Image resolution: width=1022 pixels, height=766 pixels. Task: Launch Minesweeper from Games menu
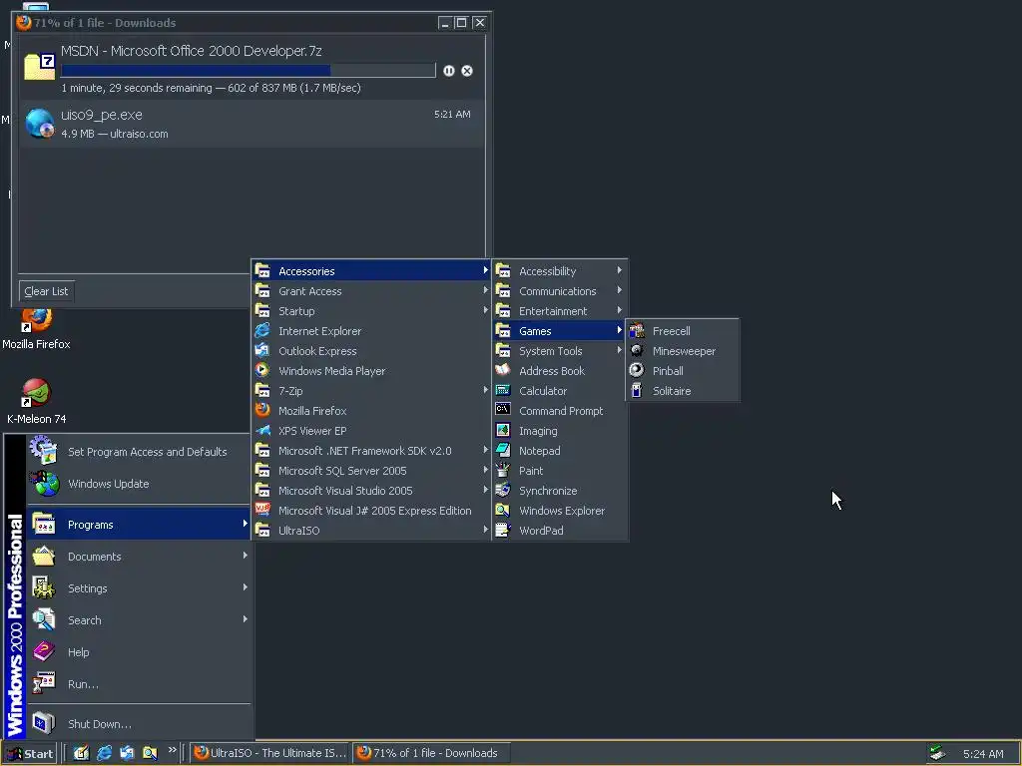[683, 351]
